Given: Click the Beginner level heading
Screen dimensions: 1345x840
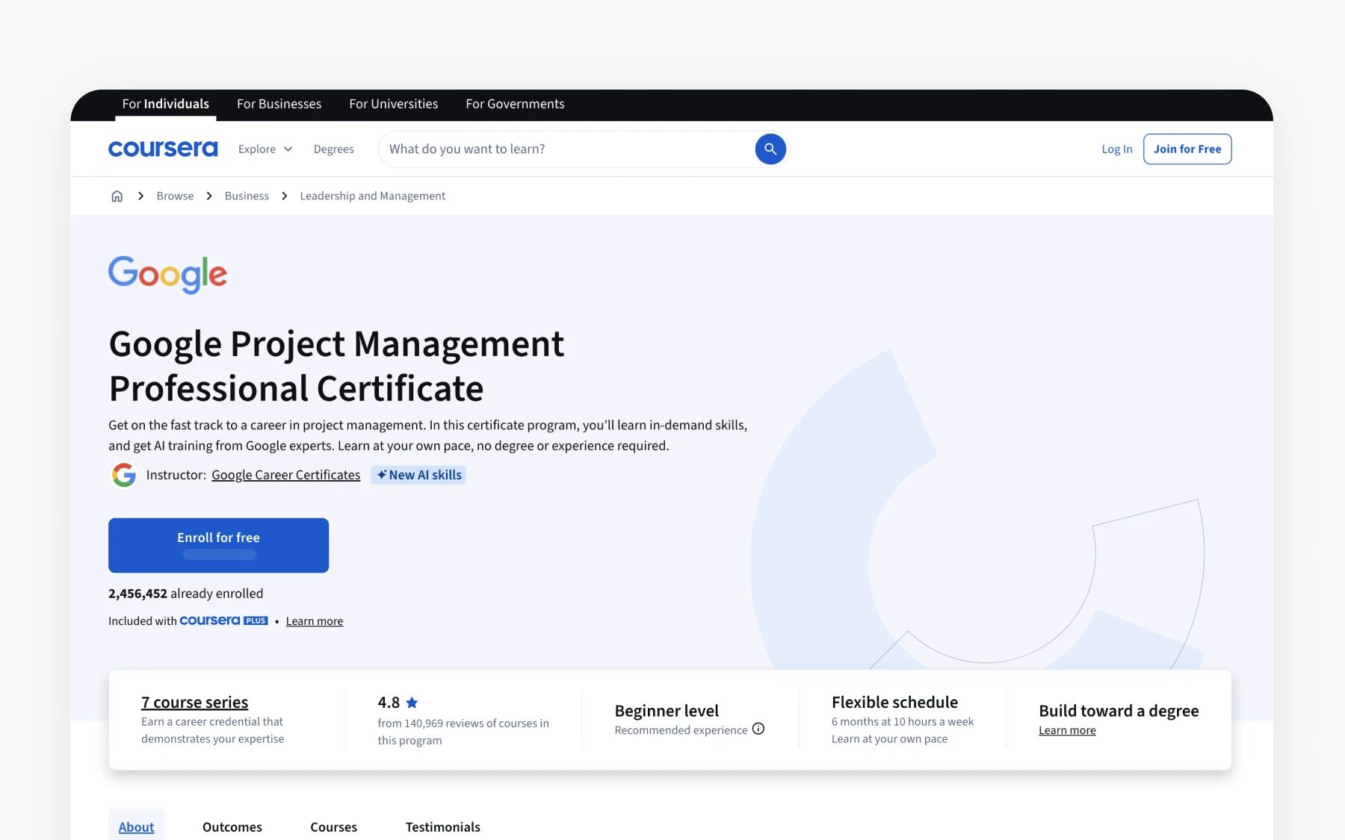Looking at the screenshot, I should (667, 711).
